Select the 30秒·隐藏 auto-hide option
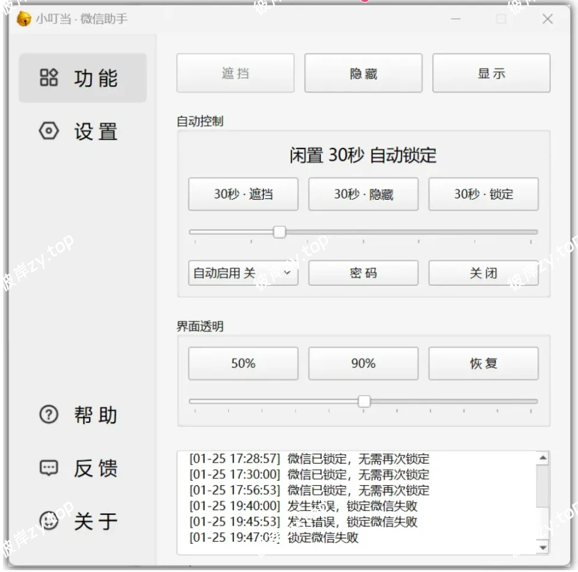Image resolution: width=578 pixels, height=572 pixels. tap(363, 194)
